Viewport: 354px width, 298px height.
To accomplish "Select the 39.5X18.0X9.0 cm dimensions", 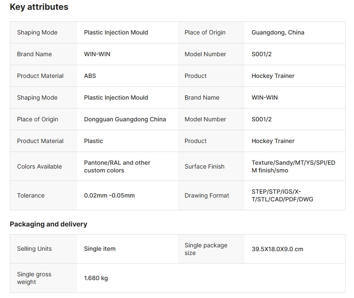I will [x=277, y=249].
